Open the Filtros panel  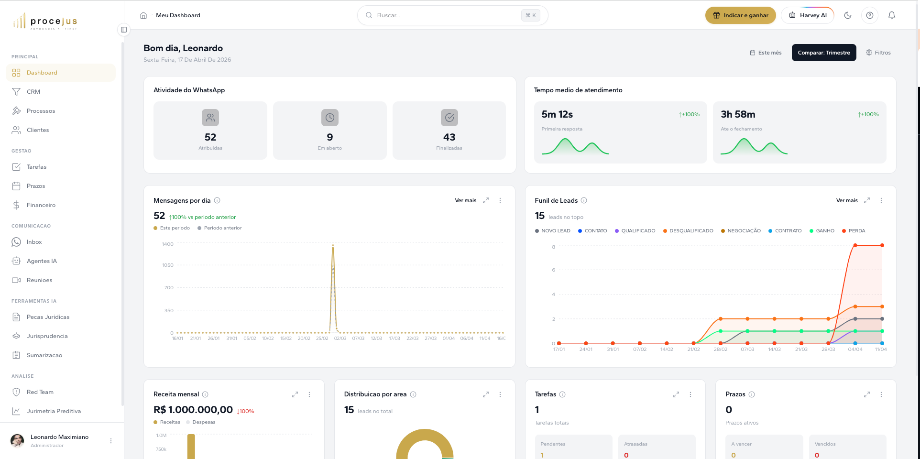point(878,53)
